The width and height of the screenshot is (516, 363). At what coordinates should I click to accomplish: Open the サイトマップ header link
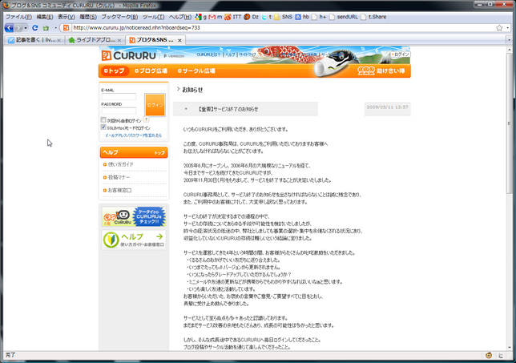click(x=247, y=54)
